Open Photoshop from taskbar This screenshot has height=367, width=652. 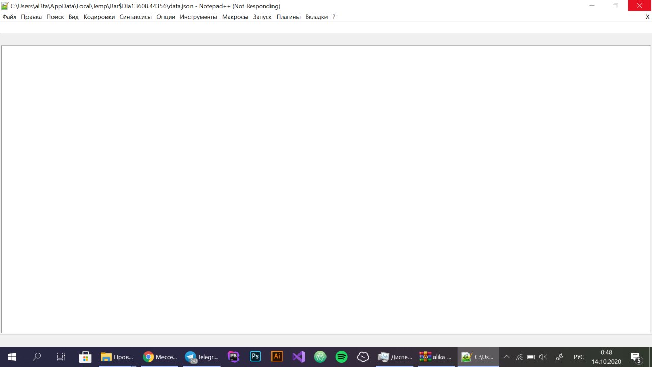coord(255,357)
